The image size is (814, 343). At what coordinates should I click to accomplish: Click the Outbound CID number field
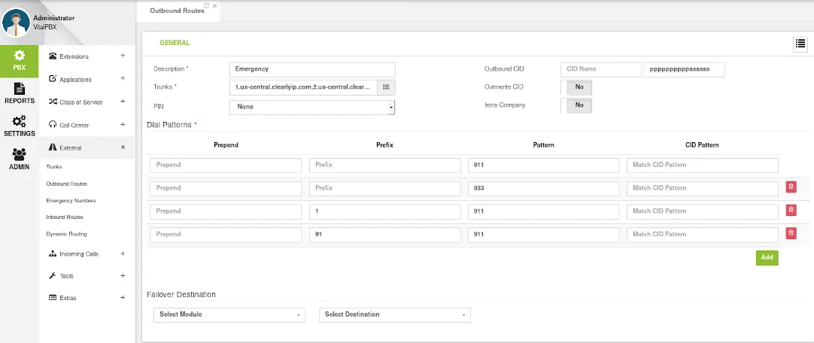(x=684, y=69)
